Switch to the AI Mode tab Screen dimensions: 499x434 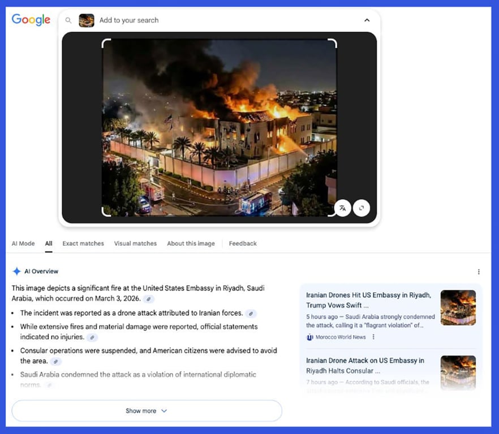click(x=23, y=244)
